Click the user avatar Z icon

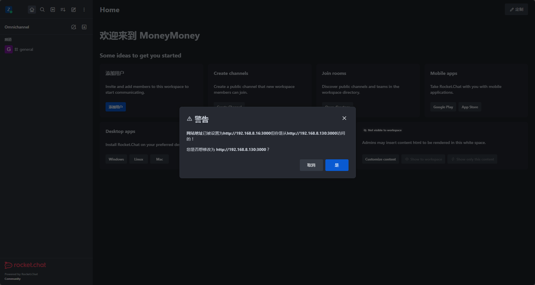pos(8,10)
